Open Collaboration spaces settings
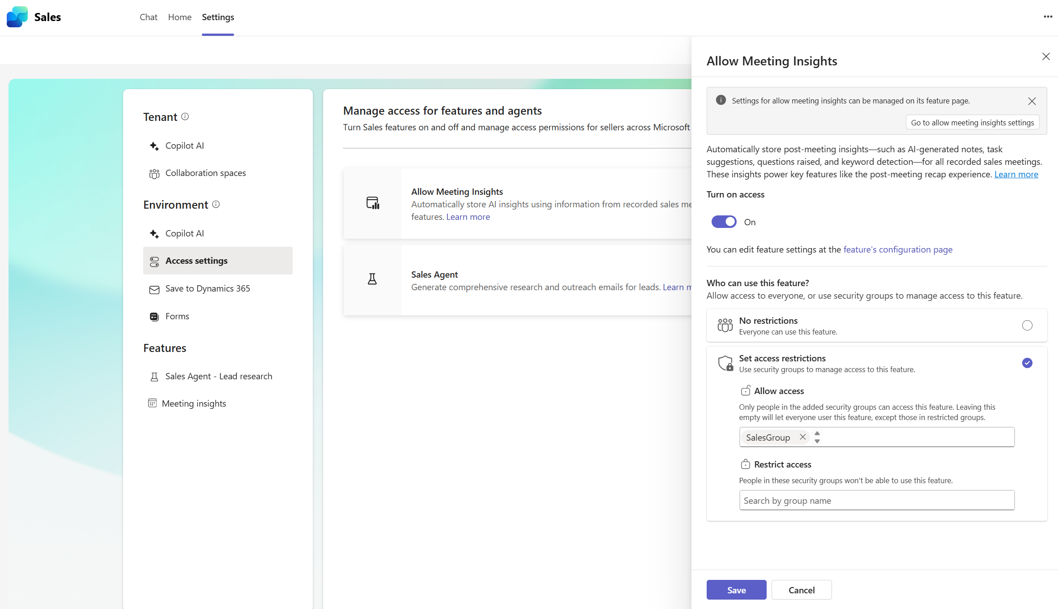1058x609 pixels. (x=205, y=173)
